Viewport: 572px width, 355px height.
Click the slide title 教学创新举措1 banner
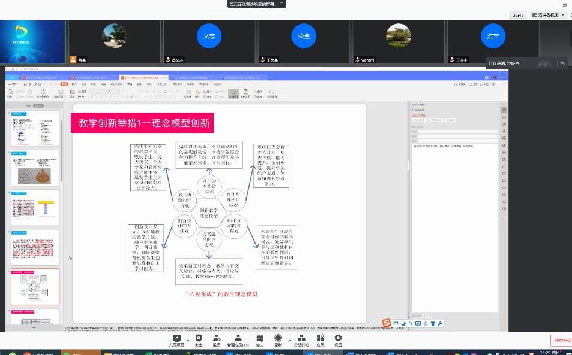pos(143,123)
